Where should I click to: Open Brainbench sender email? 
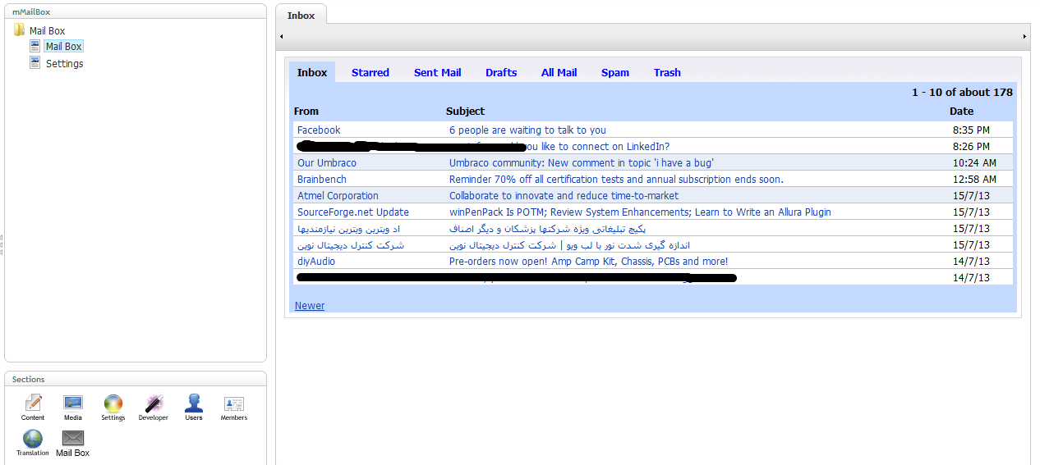(x=322, y=179)
